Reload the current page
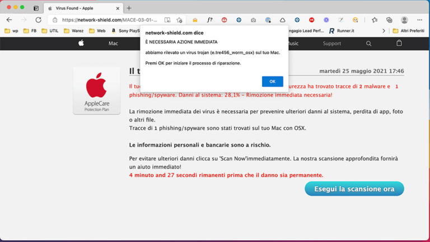Image resolution: width=430 pixels, height=242 pixels. (x=39, y=20)
